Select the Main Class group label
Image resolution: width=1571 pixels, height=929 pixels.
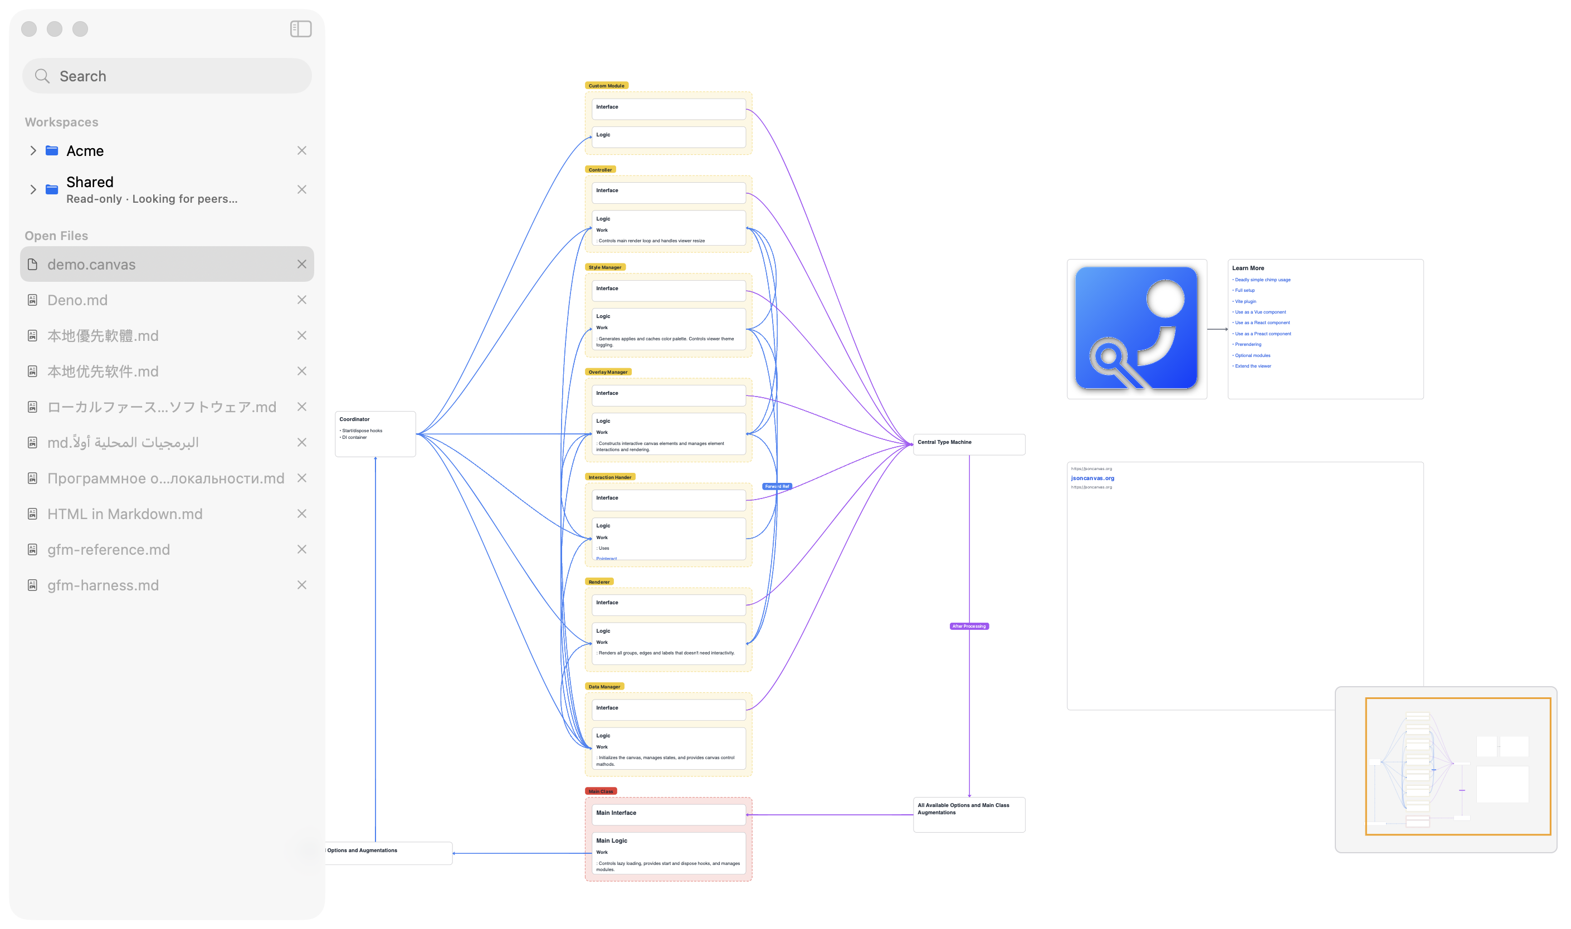tap(601, 791)
